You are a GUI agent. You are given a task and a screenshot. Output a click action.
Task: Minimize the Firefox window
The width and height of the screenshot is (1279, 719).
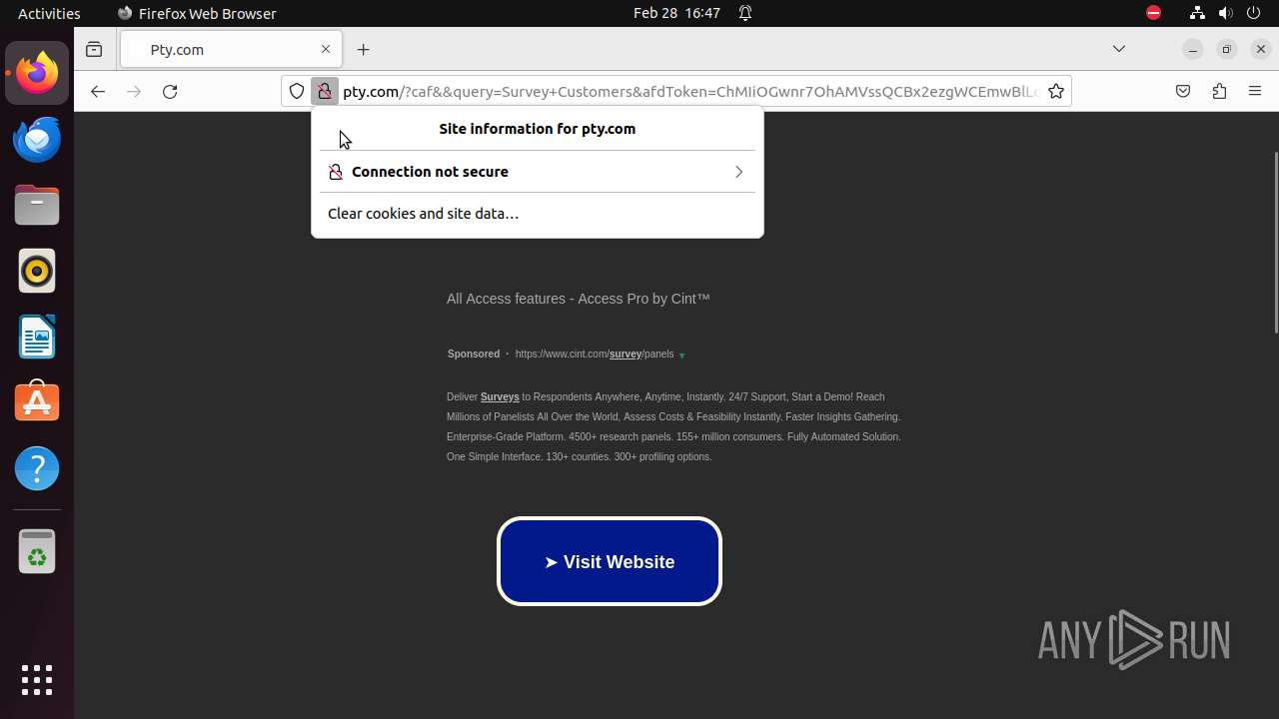pos(1193,49)
